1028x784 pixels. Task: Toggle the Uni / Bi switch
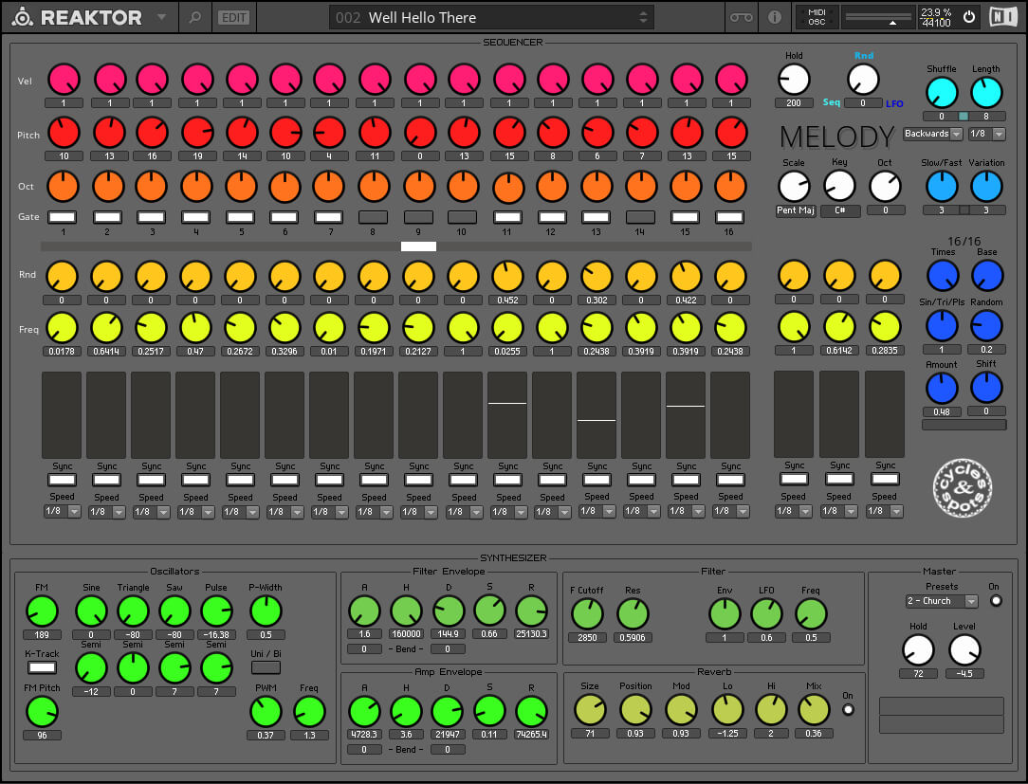[266, 667]
